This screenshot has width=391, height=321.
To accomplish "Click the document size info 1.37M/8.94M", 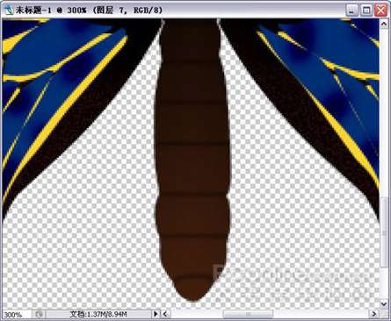I will [98, 314].
